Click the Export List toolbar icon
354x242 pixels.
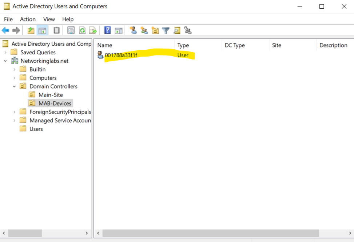pos(93,30)
